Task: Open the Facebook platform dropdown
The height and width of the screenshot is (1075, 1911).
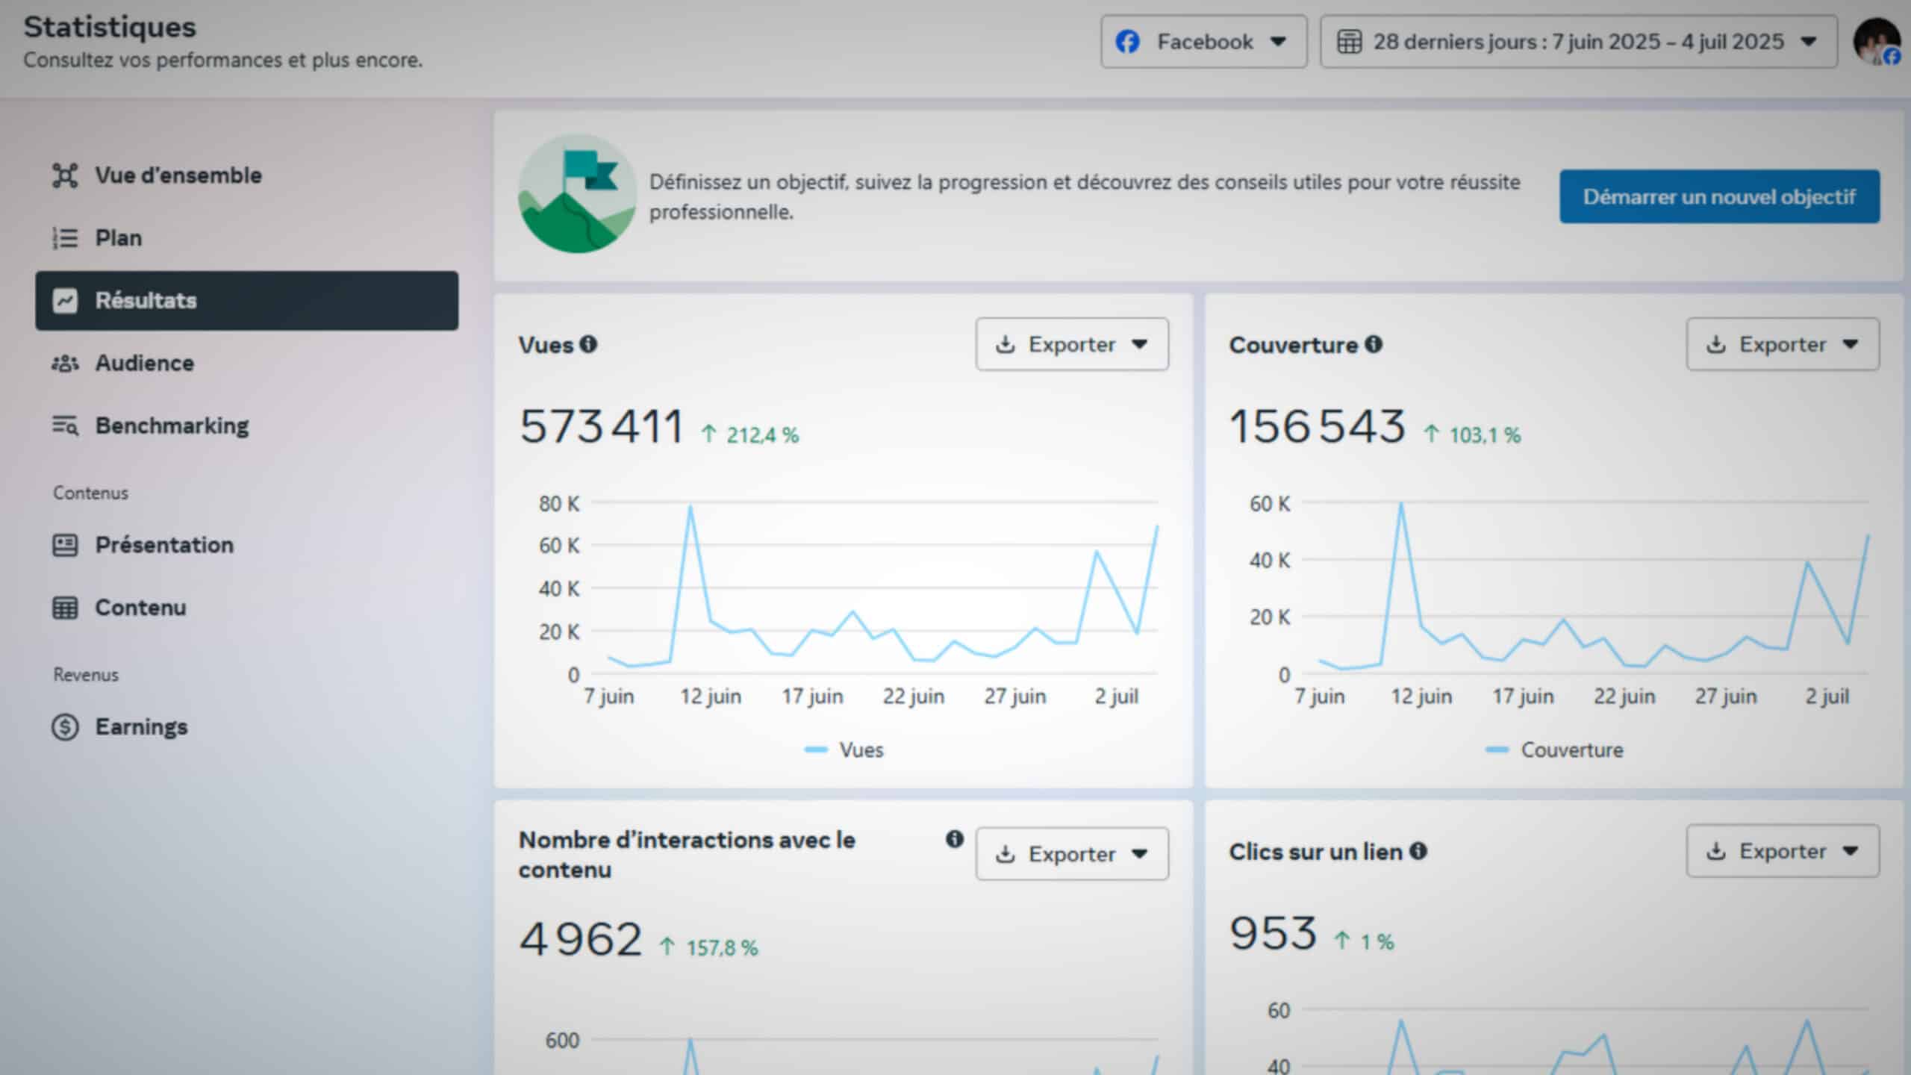Action: coord(1203,42)
